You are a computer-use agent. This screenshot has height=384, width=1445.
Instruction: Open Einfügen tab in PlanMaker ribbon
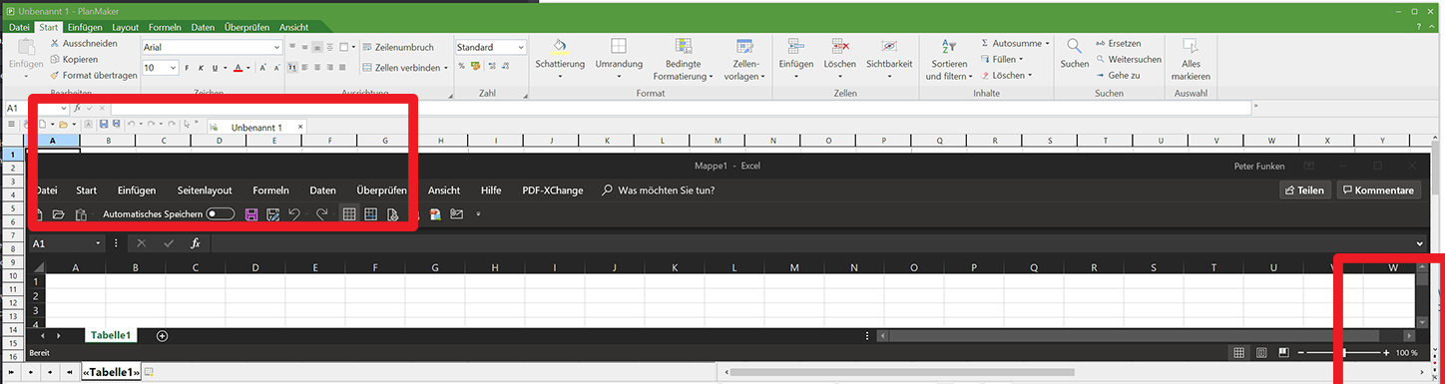point(86,28)
